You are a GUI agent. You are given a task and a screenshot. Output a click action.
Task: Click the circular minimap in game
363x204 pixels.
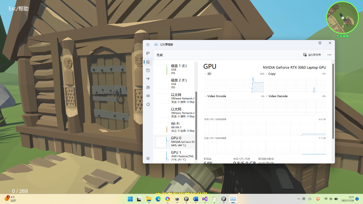click(x=342, y=17)
